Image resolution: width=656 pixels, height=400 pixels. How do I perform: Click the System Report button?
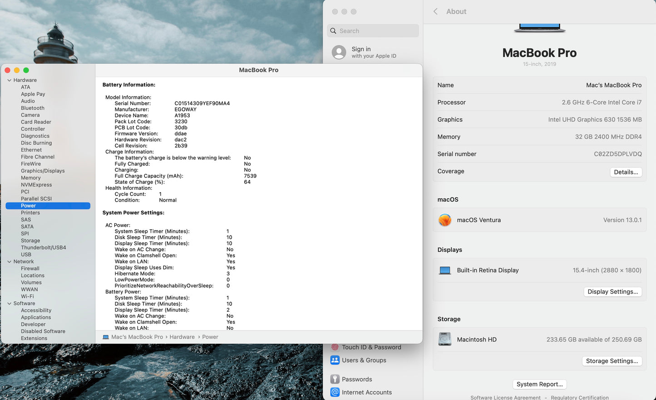(x=539, y=384)
